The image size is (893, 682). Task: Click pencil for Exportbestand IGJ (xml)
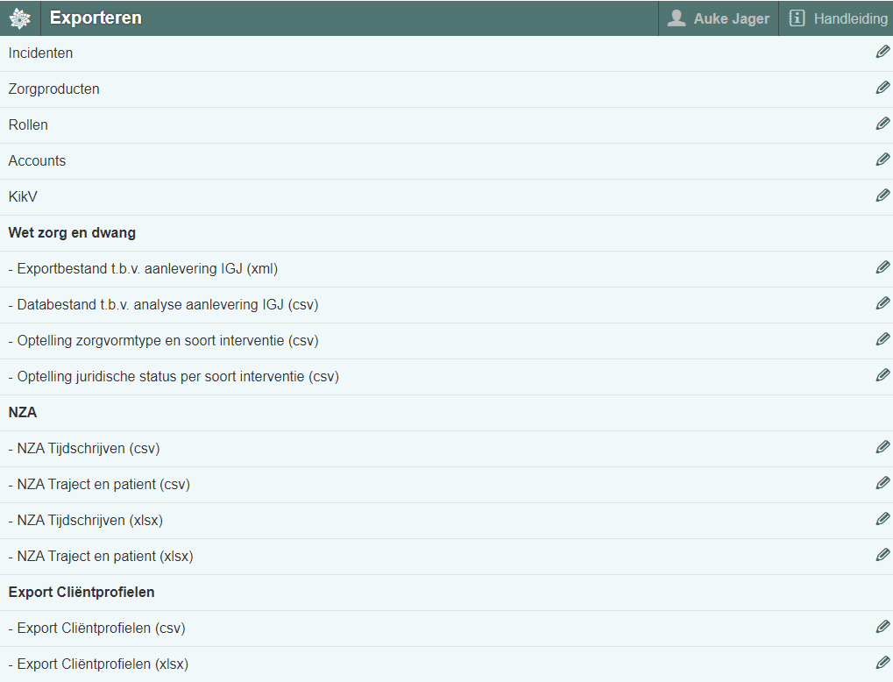(x=882, y=268)
